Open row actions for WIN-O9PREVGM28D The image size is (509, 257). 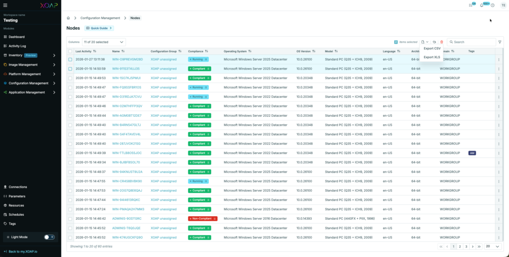[x=499, y=60]
